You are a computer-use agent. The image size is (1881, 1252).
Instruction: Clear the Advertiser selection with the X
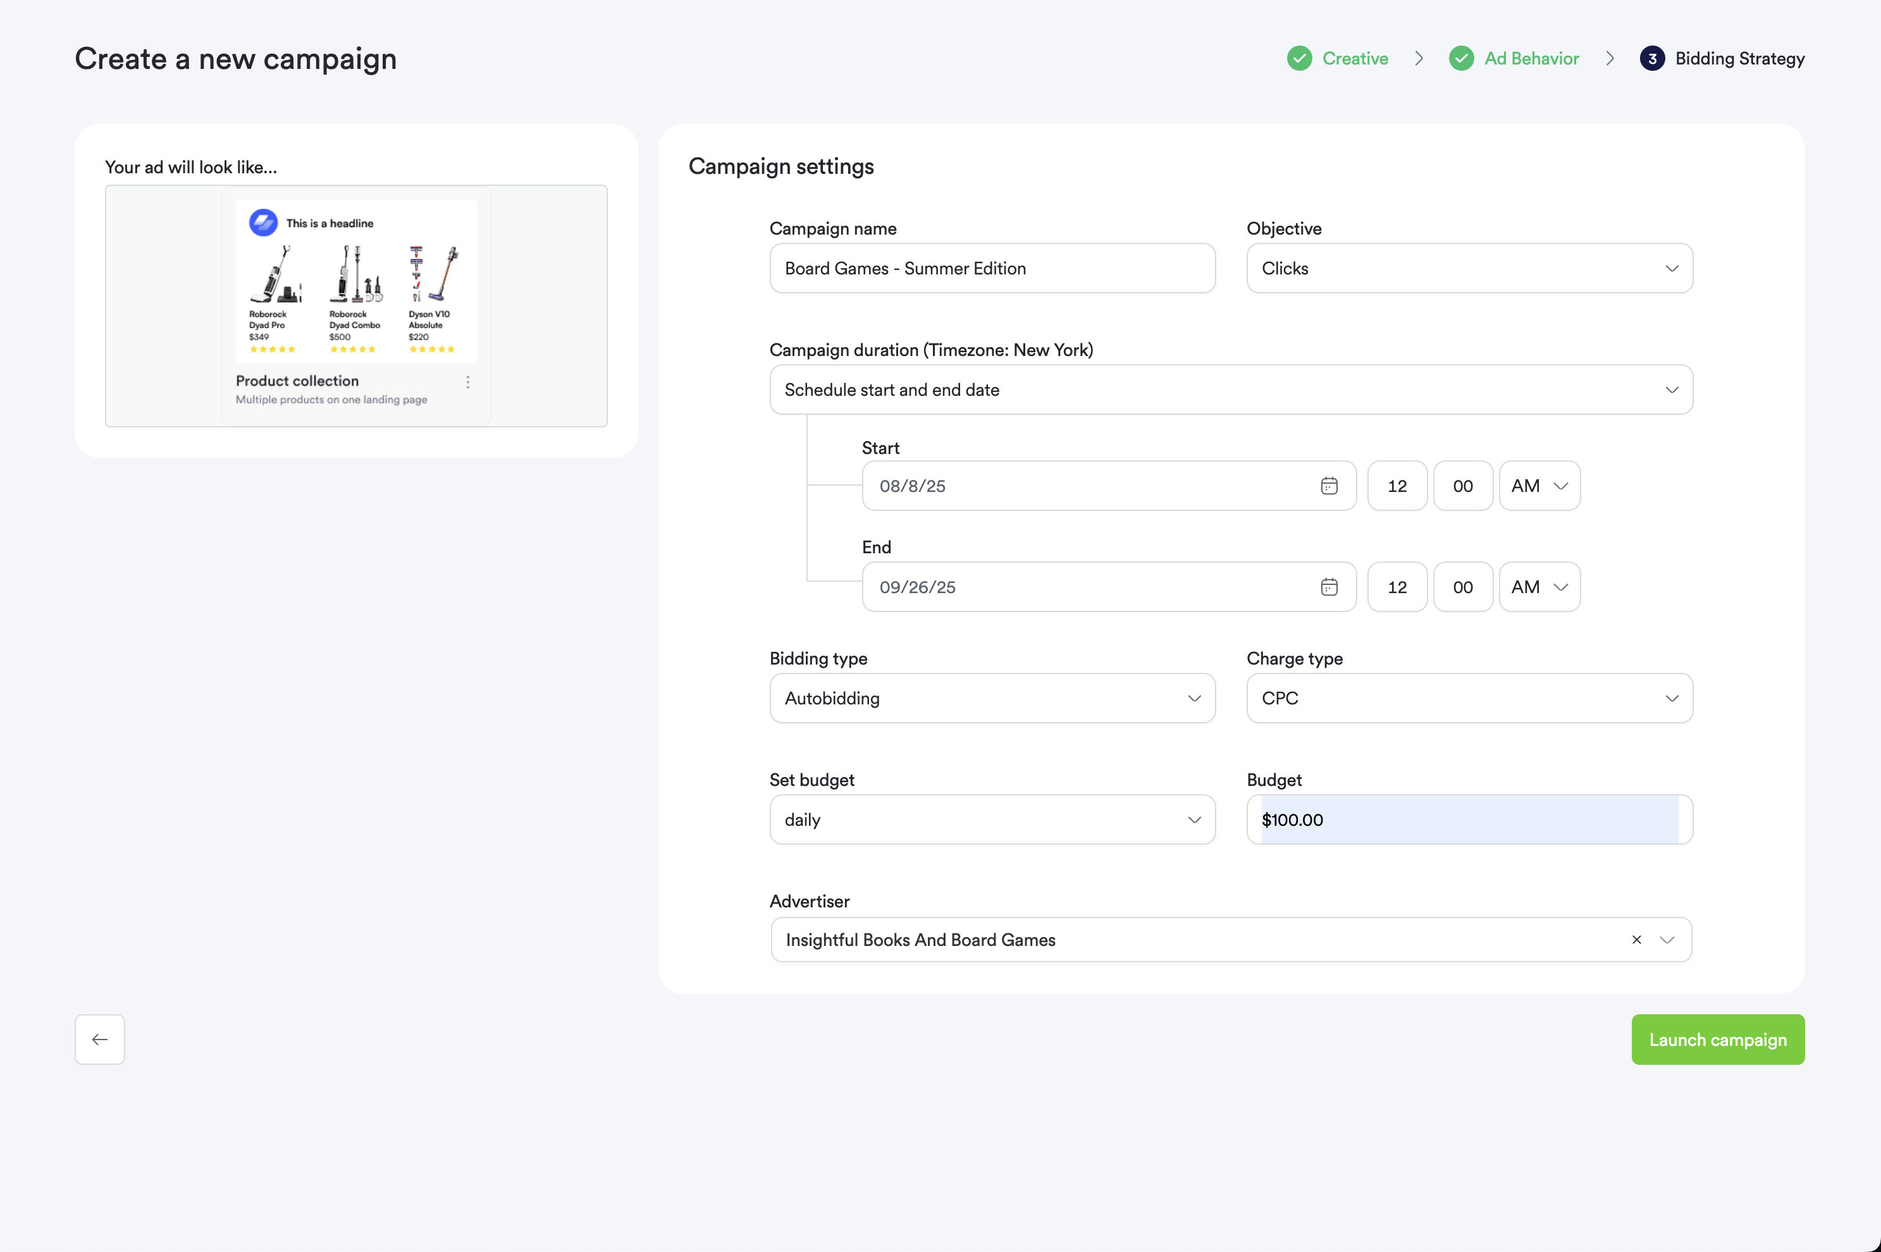pos(1636,940)
